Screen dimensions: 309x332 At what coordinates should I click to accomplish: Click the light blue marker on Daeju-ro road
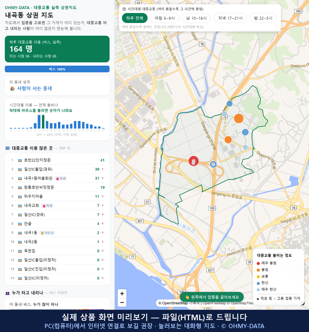click(x=245, y=147)
